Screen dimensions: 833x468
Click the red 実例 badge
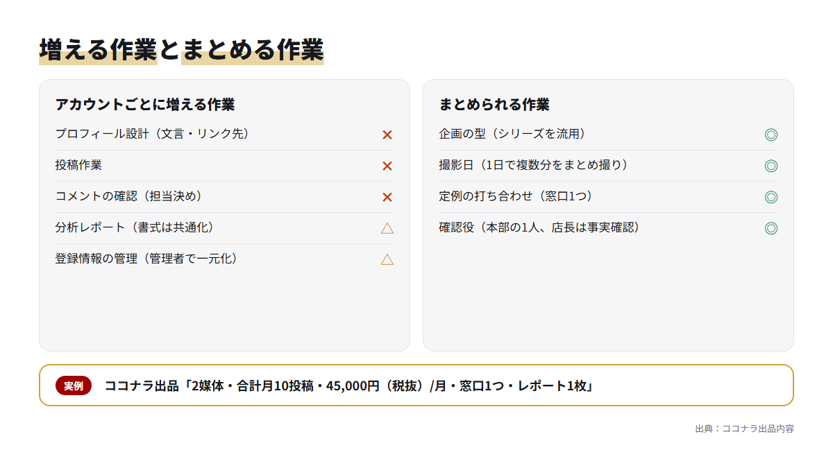74,385
